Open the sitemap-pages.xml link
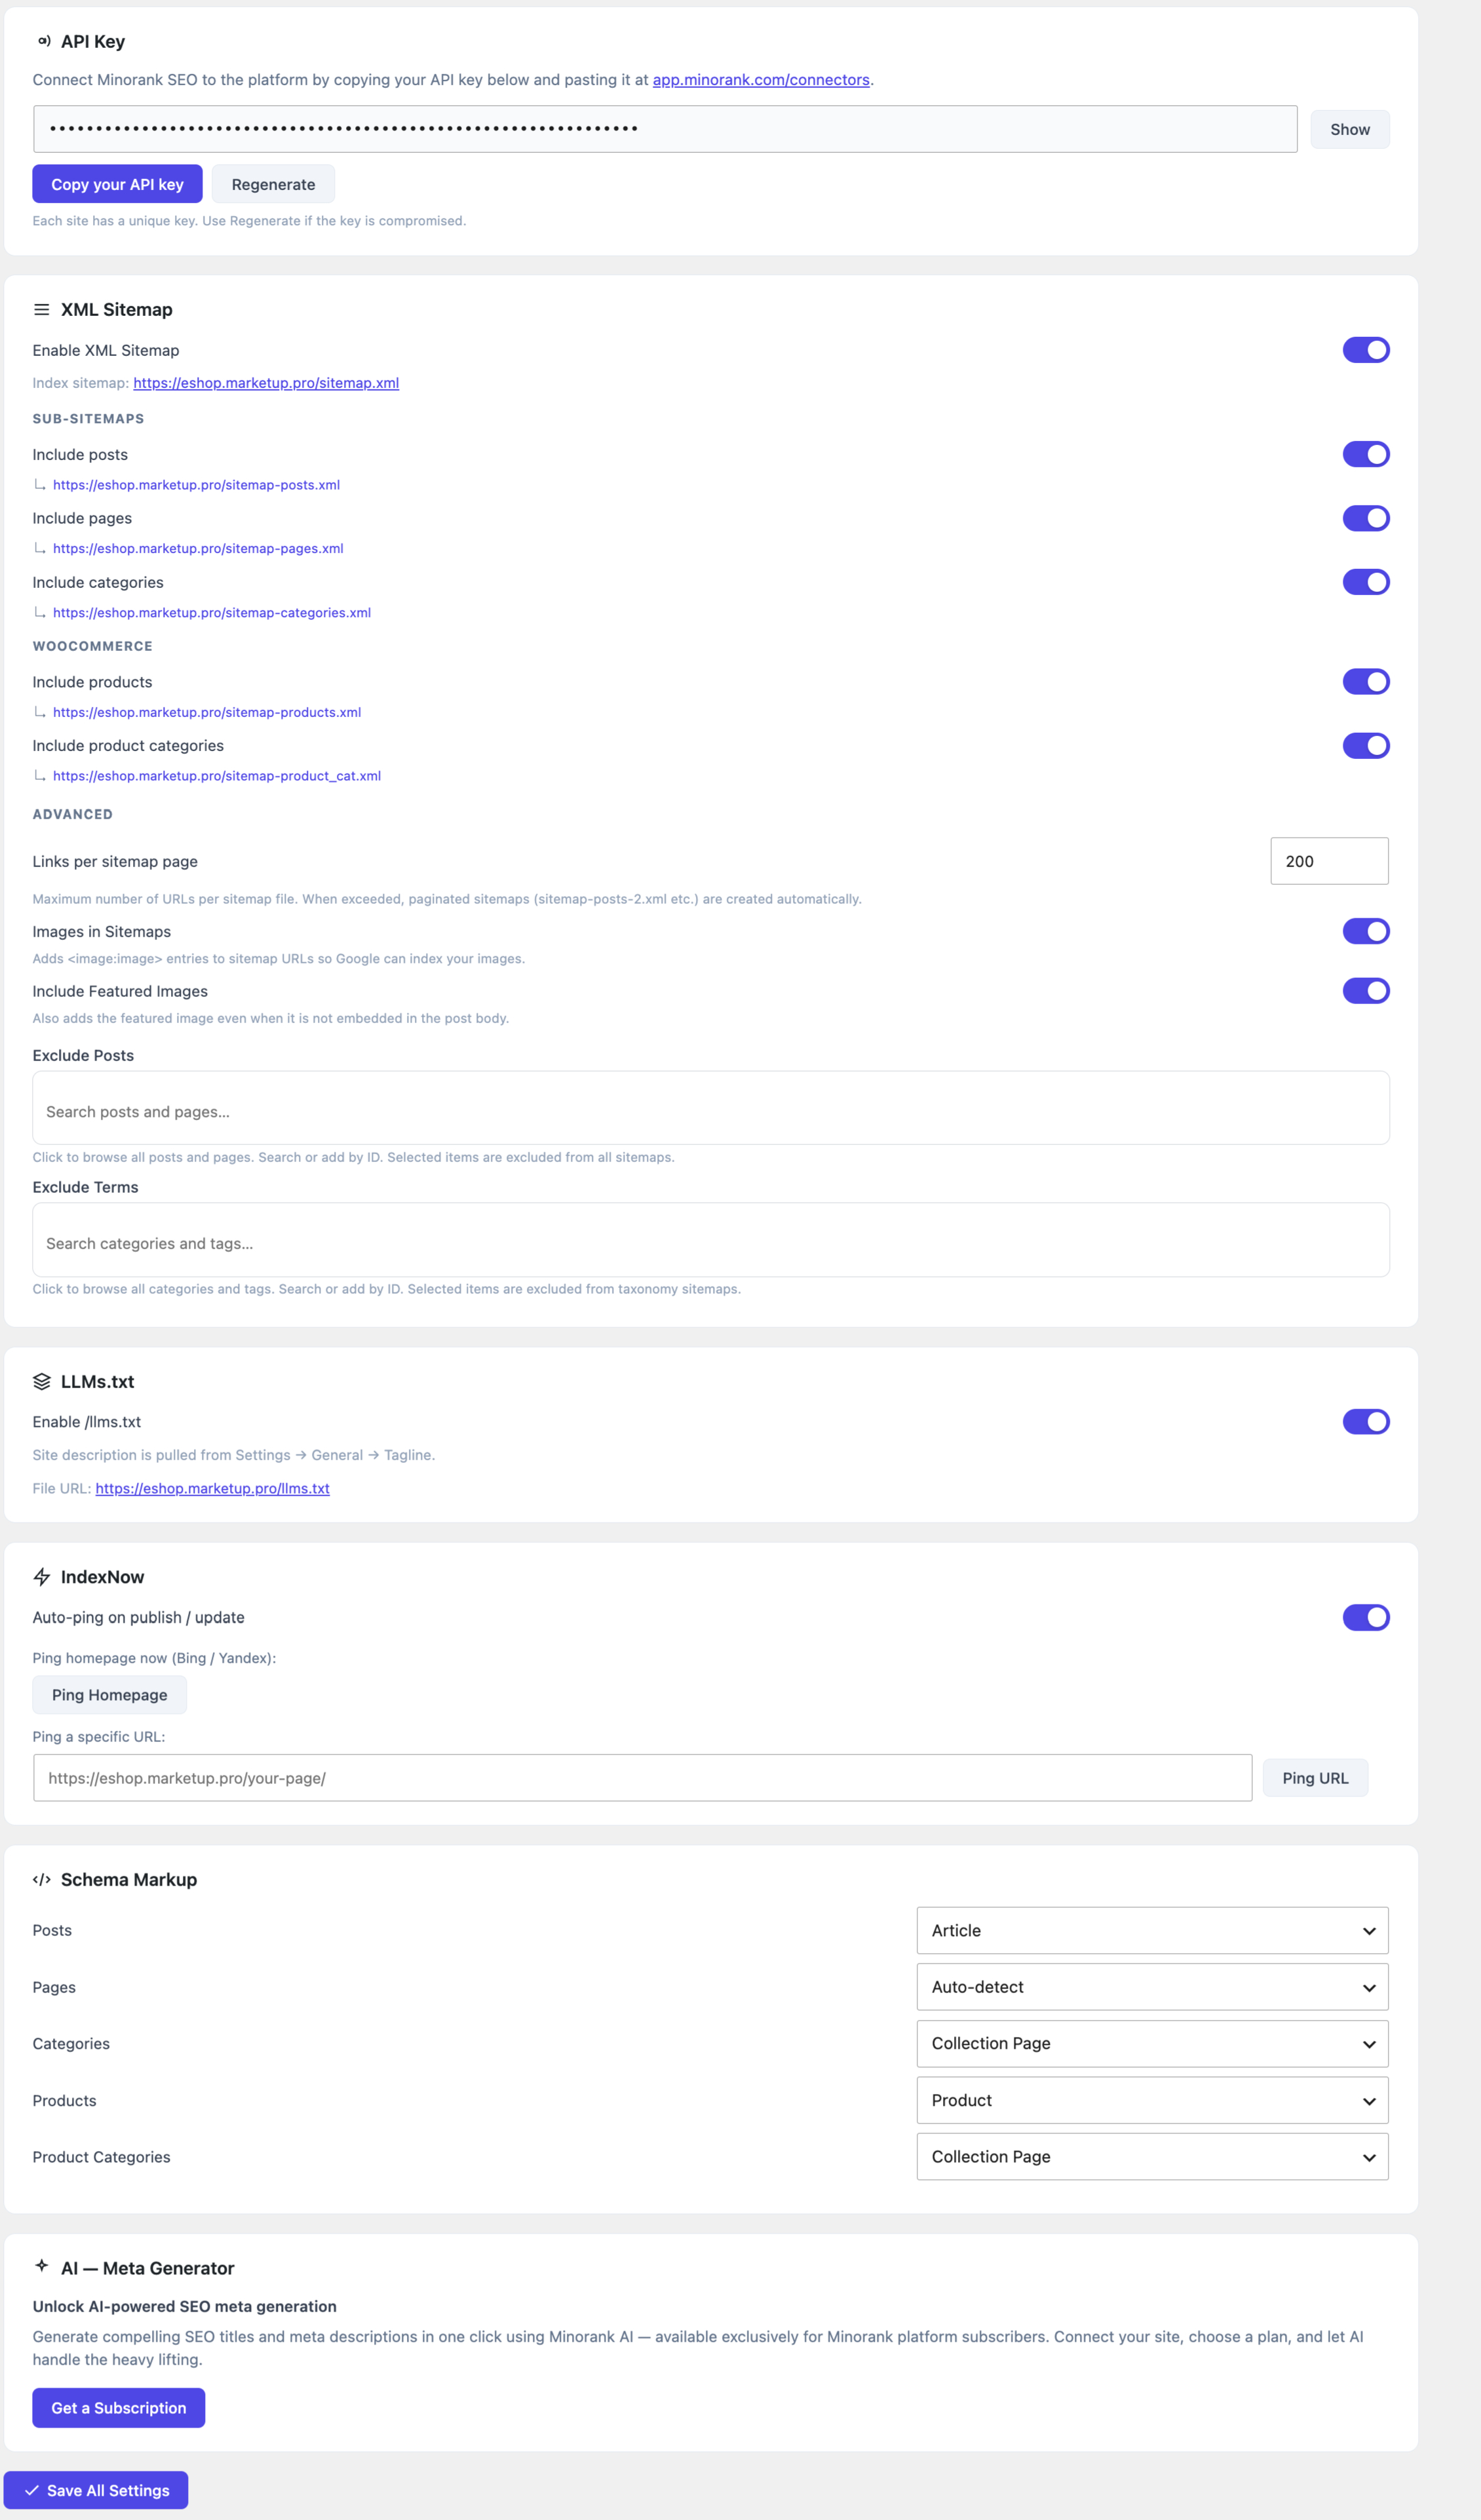 click(198, 548)
